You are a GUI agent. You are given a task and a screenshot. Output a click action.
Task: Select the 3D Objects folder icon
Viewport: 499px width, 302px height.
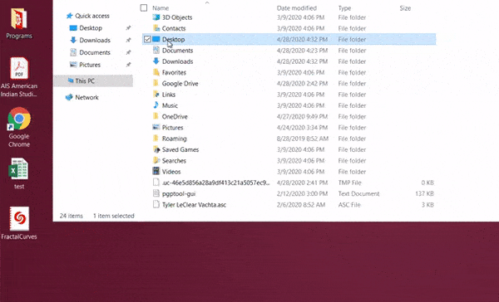pos(156,17)
